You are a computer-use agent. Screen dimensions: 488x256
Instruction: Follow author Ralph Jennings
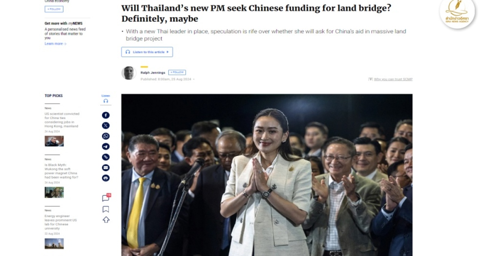pyautogui.click(x=177, y=72)
